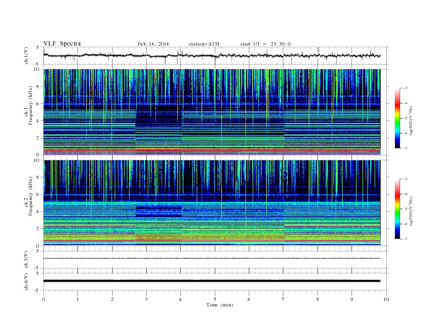Click the "-6" label on ch.2 color bar

point(405,224)
